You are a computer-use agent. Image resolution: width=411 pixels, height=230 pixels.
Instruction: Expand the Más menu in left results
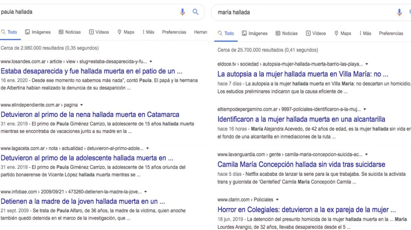(x=148, y=32)
